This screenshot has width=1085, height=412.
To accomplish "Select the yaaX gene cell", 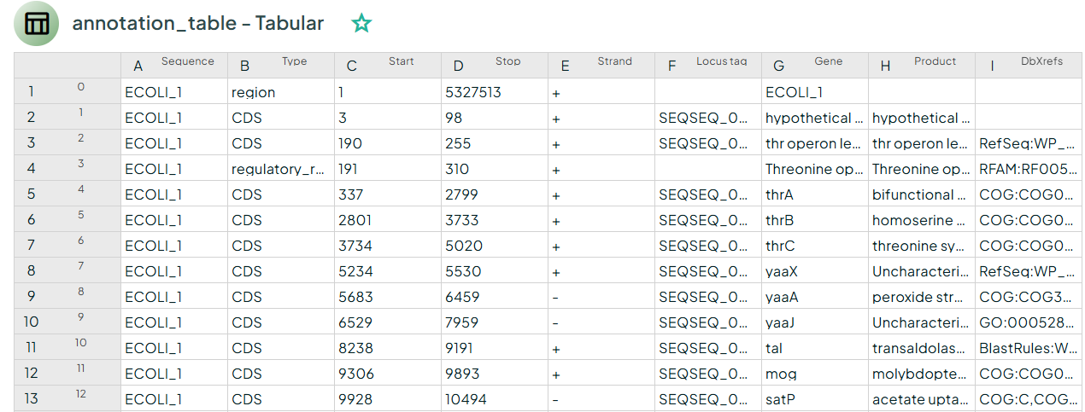I will [x=815, y=271].
